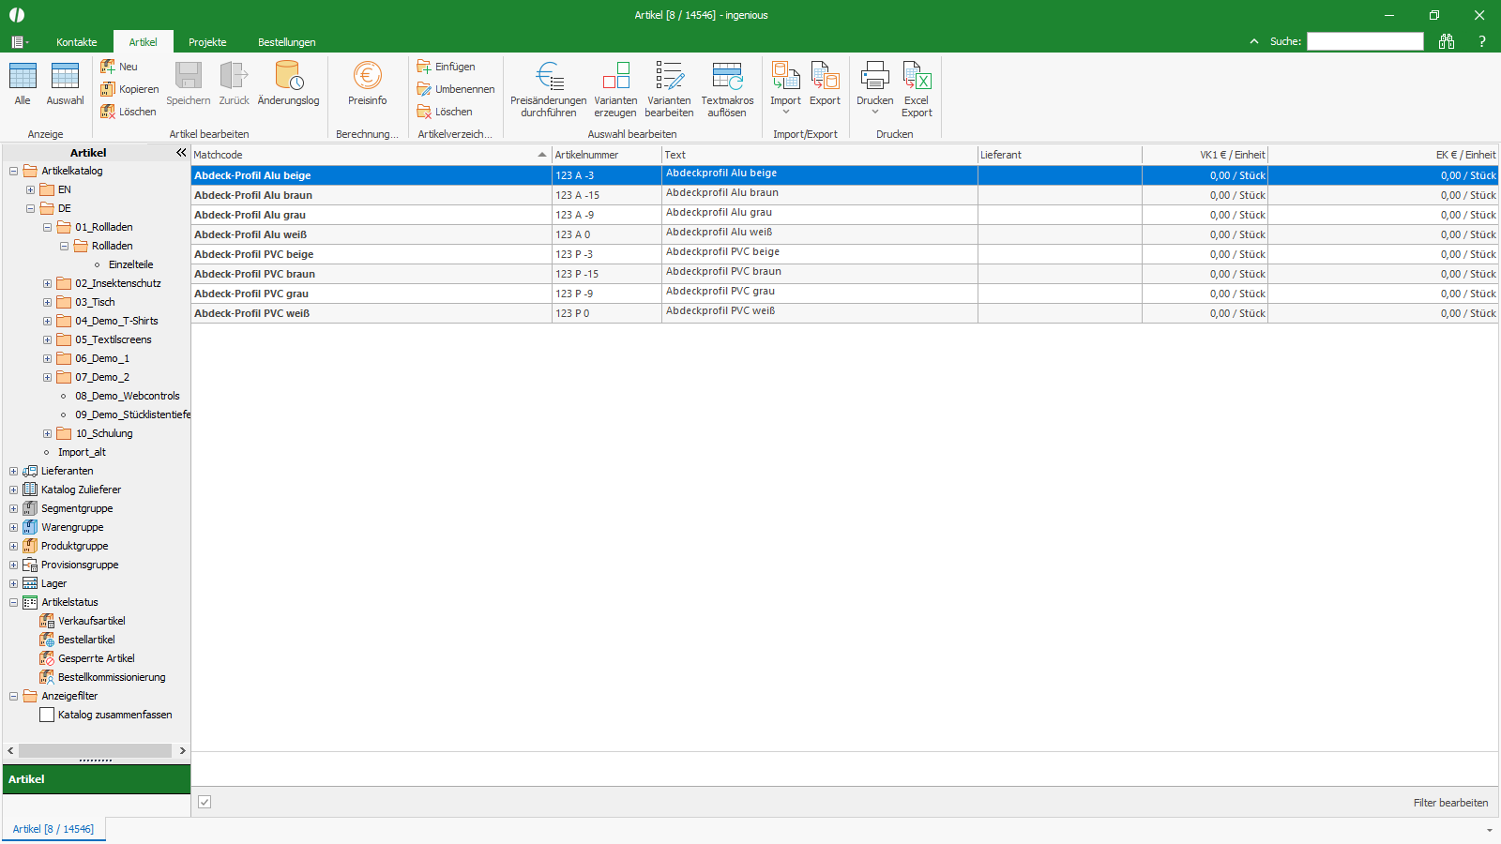Toggle the filter checkbox at bottom left

[205, 802]
